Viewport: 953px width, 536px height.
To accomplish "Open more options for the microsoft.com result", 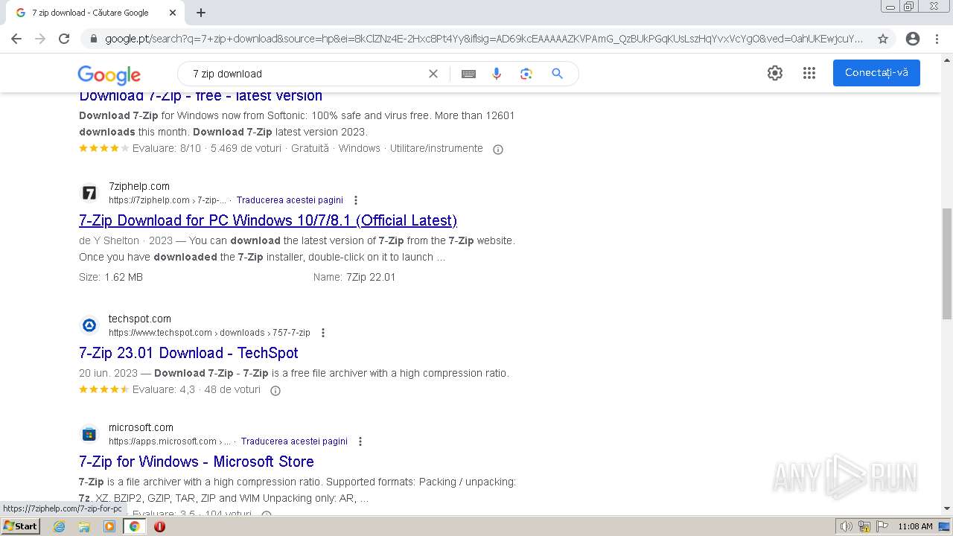I will [360, 441].
